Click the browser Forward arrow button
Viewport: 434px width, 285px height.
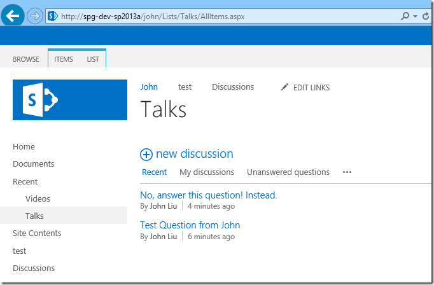[x=35, y=15]
